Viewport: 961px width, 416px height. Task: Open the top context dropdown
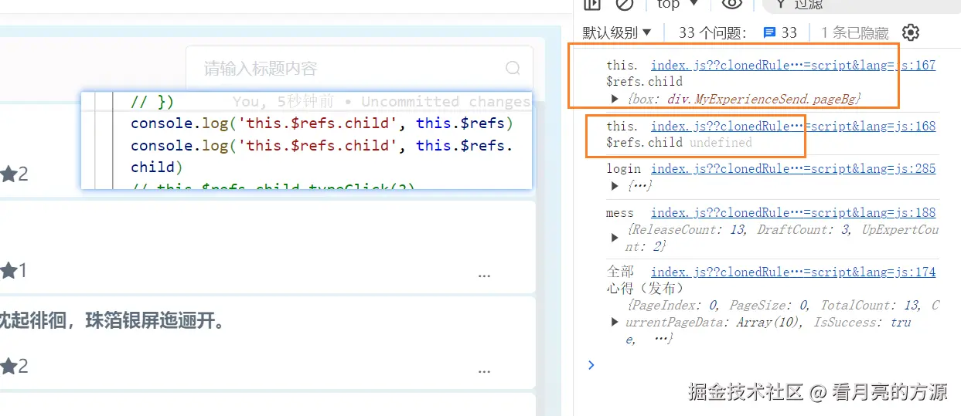pyautogui.click(x=677, y=4)
